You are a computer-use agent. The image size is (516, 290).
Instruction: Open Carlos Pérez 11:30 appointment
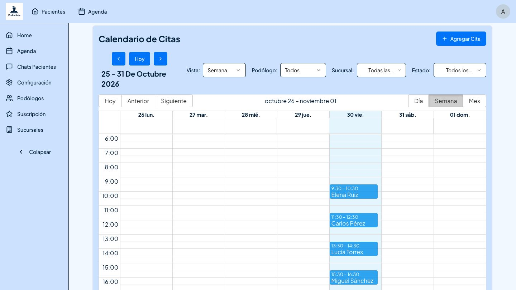pos(354,220)
